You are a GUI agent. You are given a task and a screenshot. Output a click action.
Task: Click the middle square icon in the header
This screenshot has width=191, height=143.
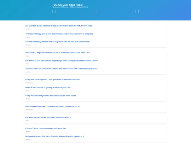click(95, 12)
